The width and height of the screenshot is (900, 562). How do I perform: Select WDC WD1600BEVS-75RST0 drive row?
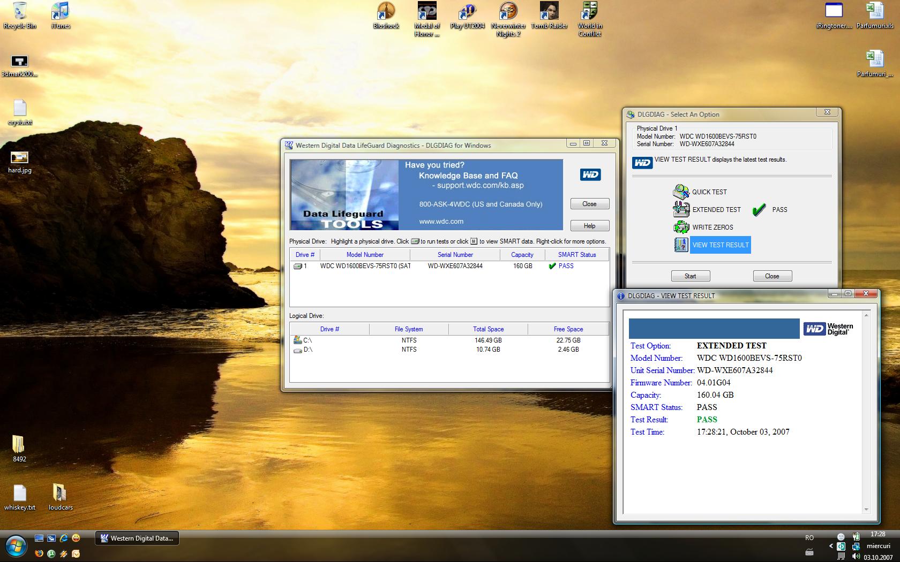[449, 266]
